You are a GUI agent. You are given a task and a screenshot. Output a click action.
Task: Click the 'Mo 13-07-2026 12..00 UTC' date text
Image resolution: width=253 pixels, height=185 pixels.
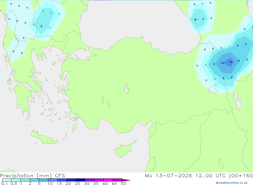pyautogui.click(x=185, y=175)
